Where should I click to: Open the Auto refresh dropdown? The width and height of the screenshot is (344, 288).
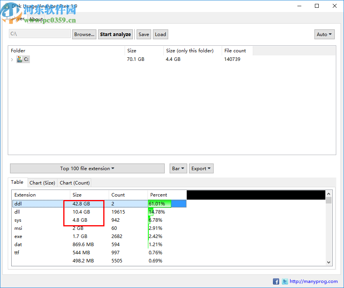tap(324, 34)
